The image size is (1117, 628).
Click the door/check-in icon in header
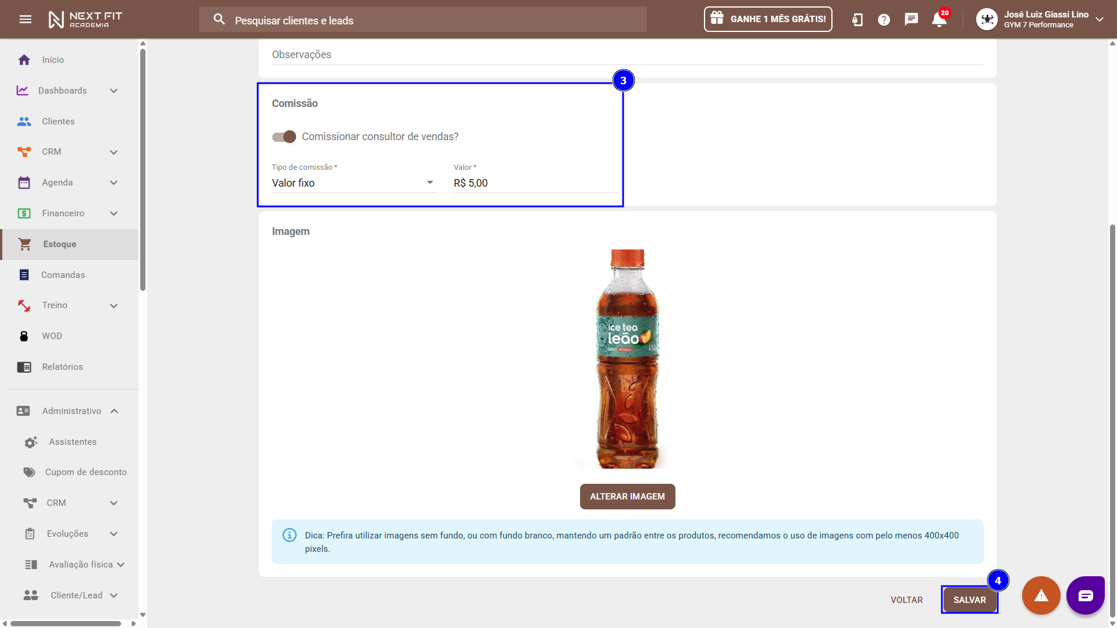pyautogui.click(x=857, y=20)
